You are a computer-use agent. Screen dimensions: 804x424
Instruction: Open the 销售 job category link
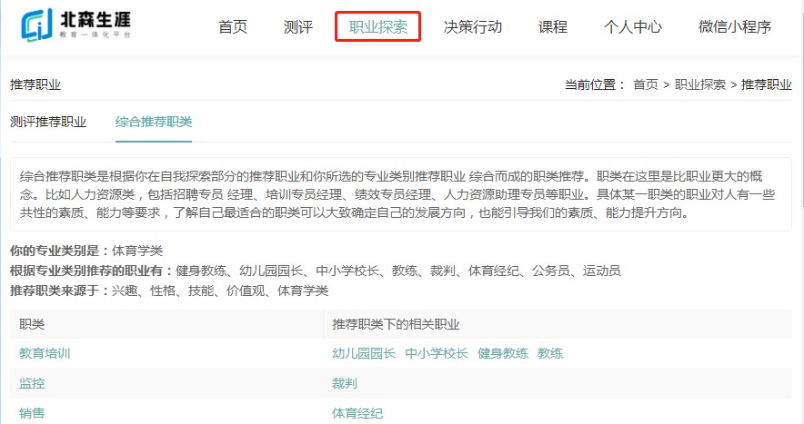point(32,413)
